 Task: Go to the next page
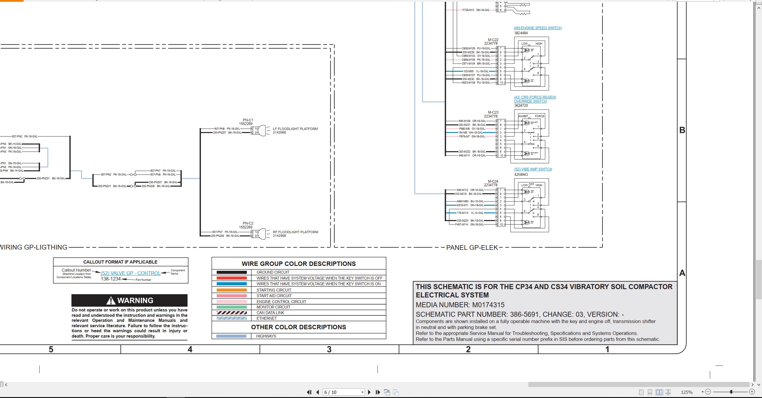point(369,392)
